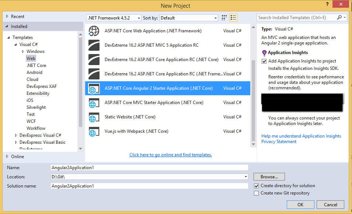Open the online templates link
This screenshot has width=352, height=214.
pos(171,155)
